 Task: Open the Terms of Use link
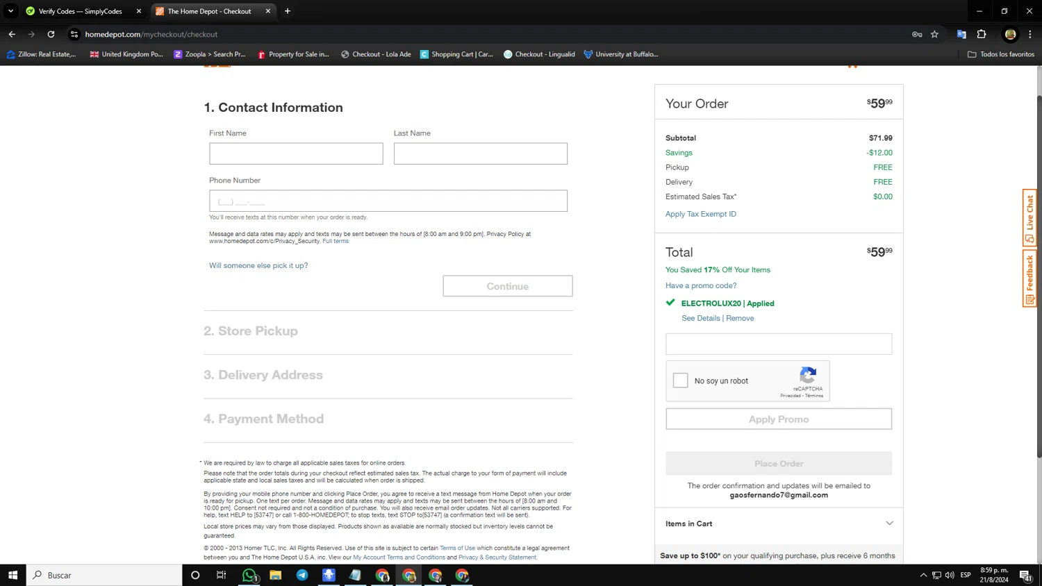click(457, 548)
